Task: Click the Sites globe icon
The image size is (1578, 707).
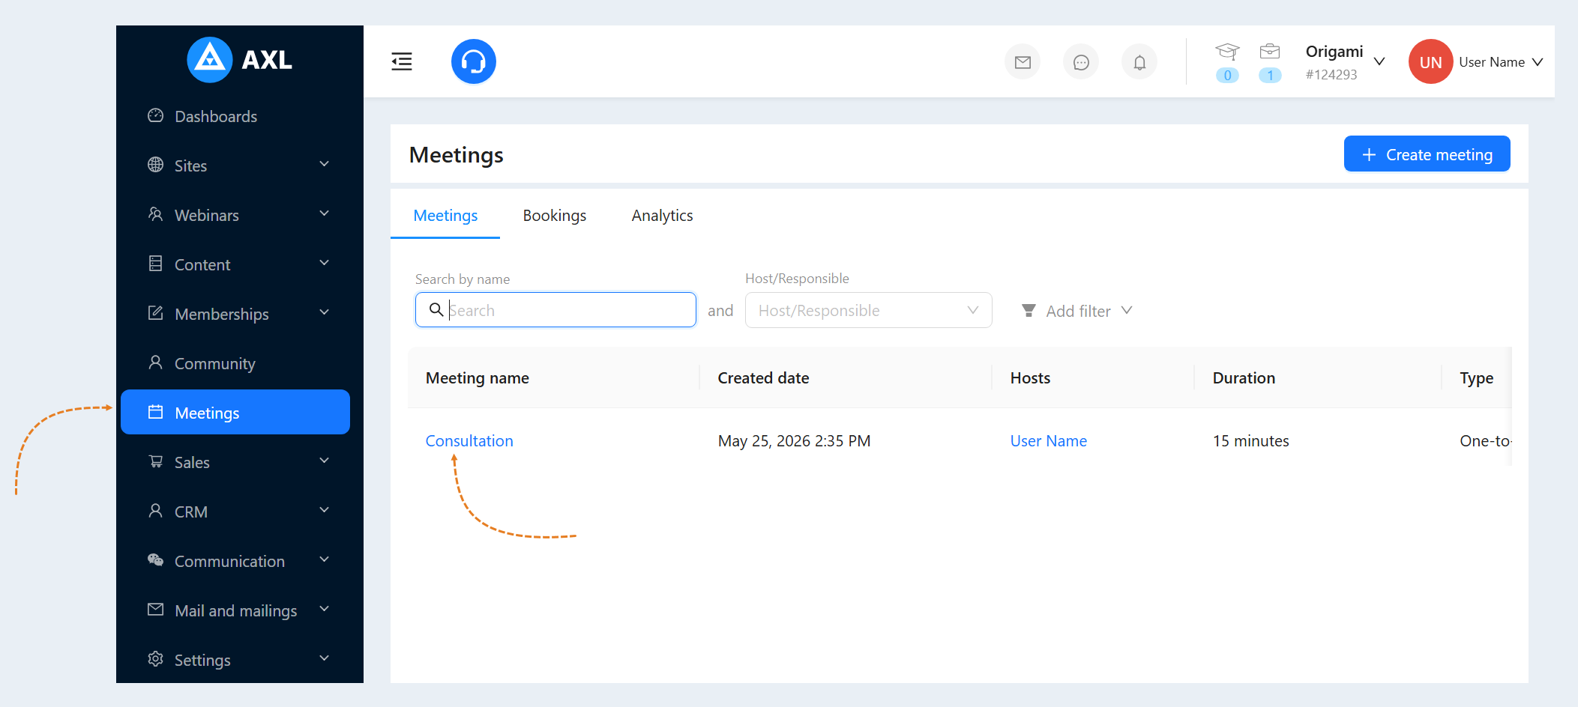Action: coord(156,165)
